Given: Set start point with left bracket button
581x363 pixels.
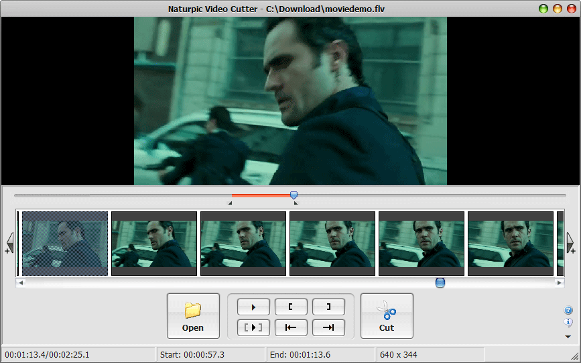Looking at the screenshot, I should coord(291,307).
